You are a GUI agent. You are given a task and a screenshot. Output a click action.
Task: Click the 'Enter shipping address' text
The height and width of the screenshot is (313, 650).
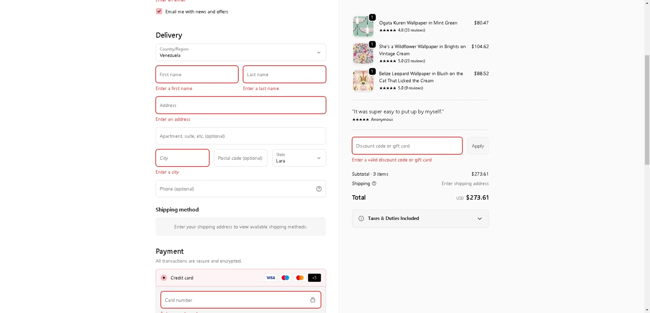pyautogui.click(x=465, y=184)
